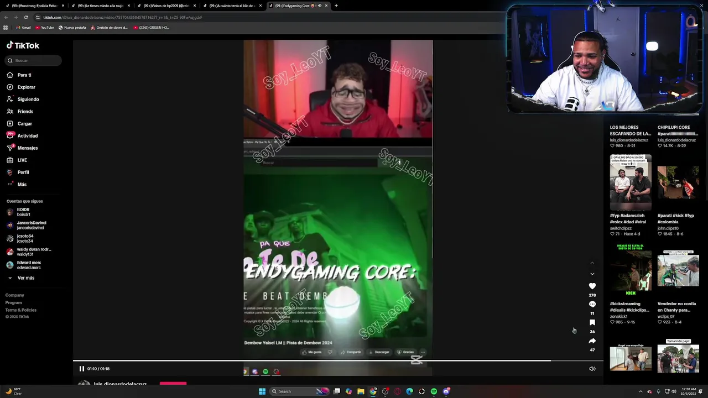Close the Endygaming Core tab
Image resolution: width=708 pixels, height=398 pixels.
[x=326, y=6]
